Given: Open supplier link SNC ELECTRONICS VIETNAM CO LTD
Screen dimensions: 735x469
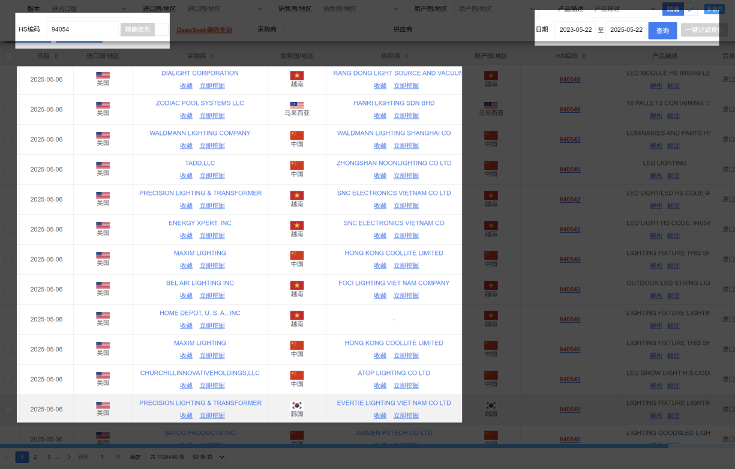Looking at the screenshot, I should 394,193.
